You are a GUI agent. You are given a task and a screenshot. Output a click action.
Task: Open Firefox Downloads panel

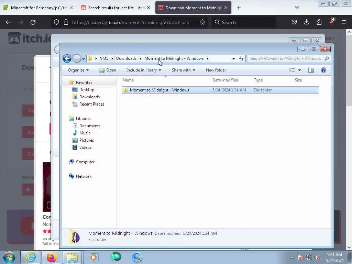[306, 22]
